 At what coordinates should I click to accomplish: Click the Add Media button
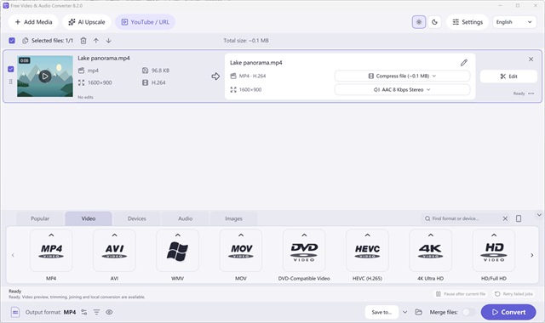33,22
